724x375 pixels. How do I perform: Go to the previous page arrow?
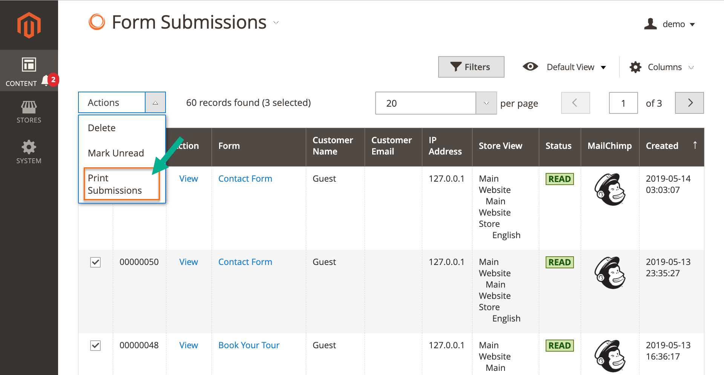pos(575,103)
